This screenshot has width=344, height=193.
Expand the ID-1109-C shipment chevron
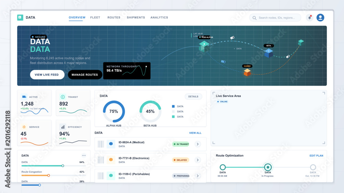tap(198, 176)
